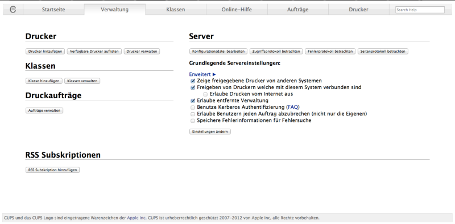Click the CUPS logo icon

(13, 10)
